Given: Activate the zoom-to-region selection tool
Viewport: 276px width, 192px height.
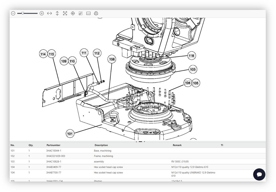Looking at the screenshot, I should (81, 13).
